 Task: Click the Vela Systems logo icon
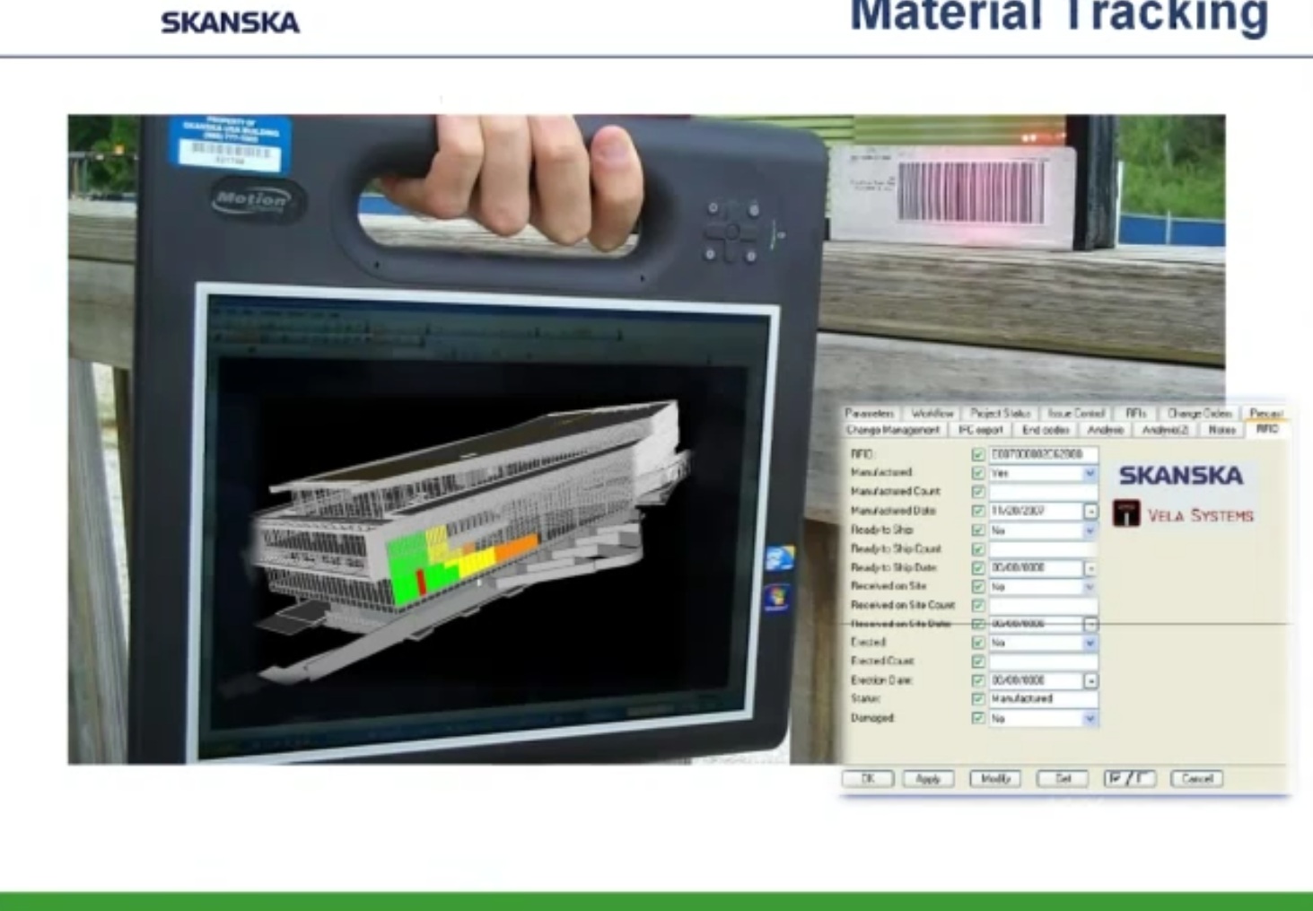click(1126, 513)
